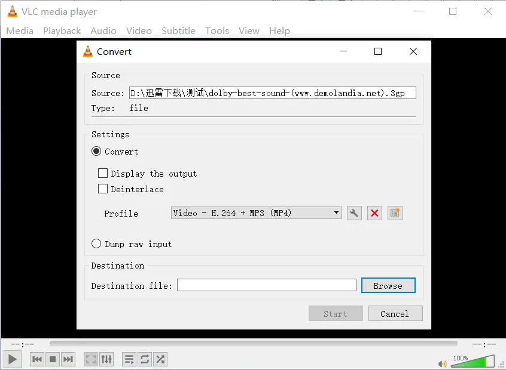Skip to previous media track

[x=37, y=359]
